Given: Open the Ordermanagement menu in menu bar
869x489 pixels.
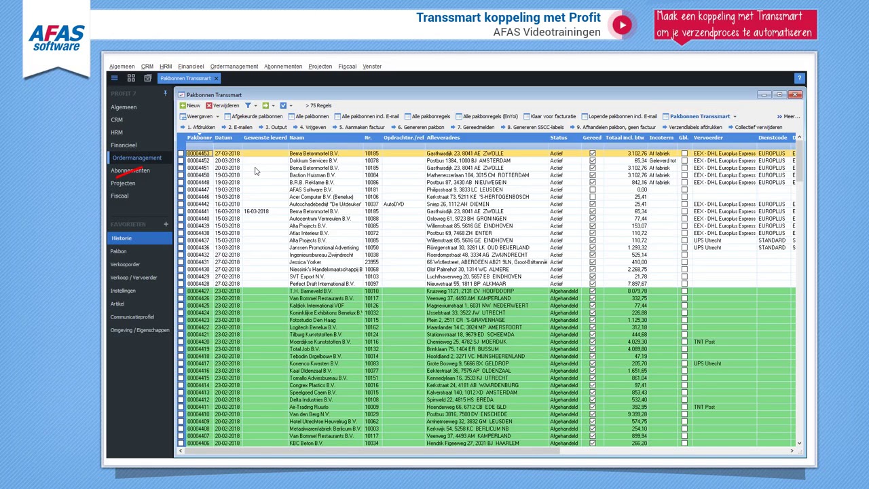Looking at the screenshot, I should [x=234, y=67].
